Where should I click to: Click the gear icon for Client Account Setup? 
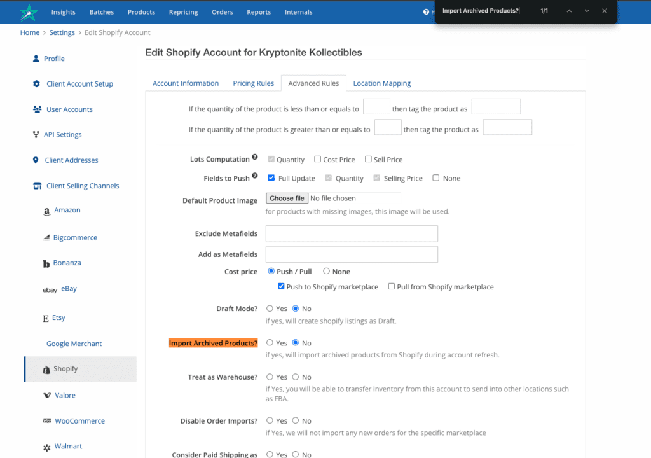36,84
